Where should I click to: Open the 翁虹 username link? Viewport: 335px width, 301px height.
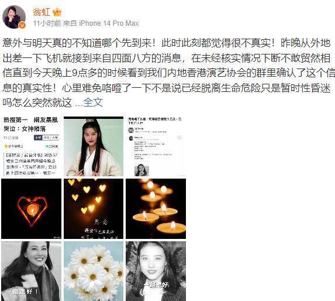pos(42,12)
